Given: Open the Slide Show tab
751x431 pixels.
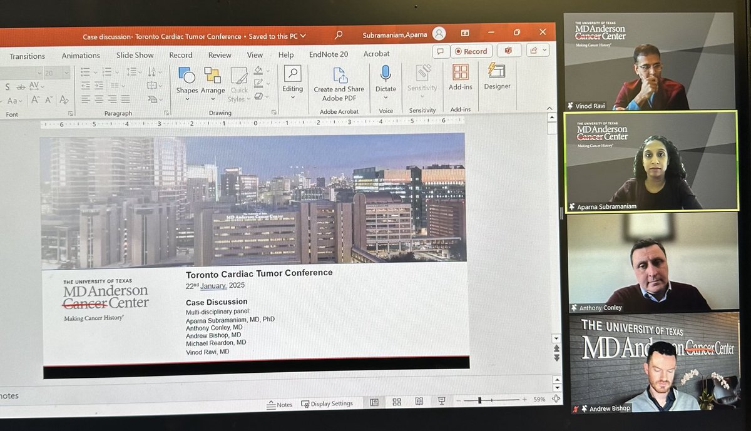Looking at the screenshot, I should point(135,55).
